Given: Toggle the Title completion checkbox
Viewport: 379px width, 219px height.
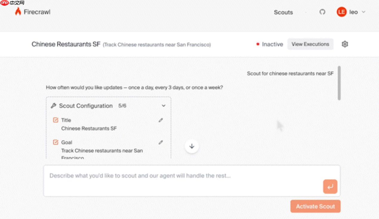Looking at the screenshot, I should click(x=56, y=120).
